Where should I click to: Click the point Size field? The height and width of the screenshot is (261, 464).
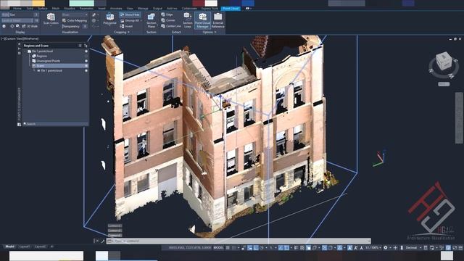(20, 14)
